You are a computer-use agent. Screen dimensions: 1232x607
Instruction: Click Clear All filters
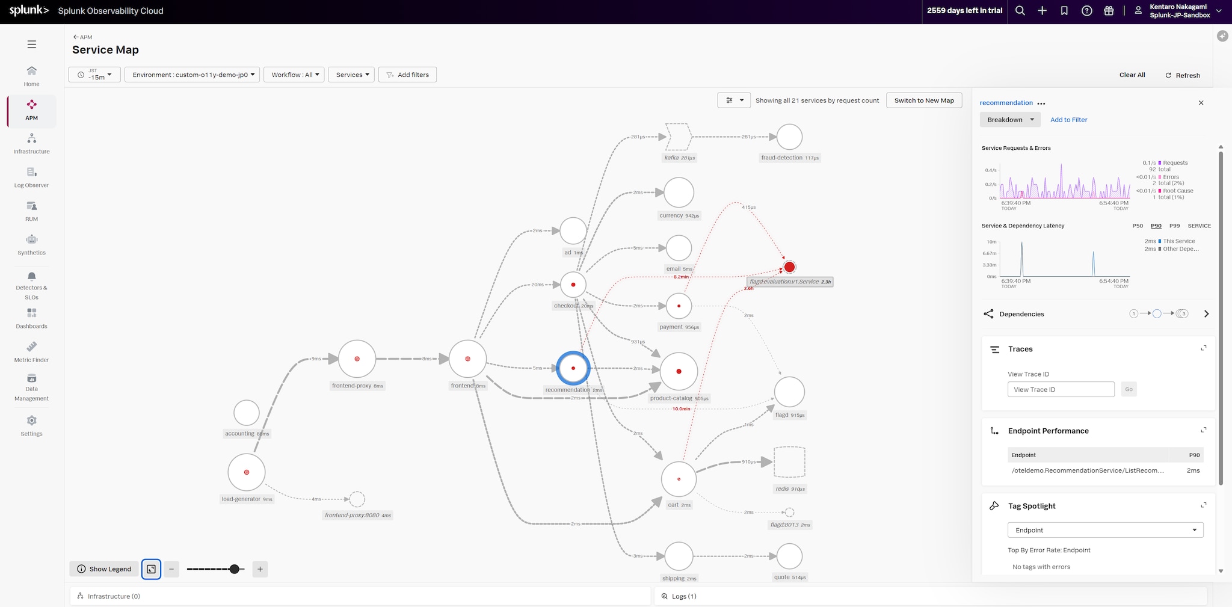[x=1132, y=75]
